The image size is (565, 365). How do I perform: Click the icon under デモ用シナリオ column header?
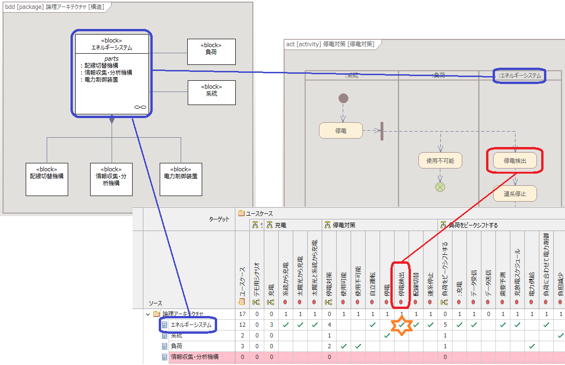pyautogui.click(x=256, y=303)
